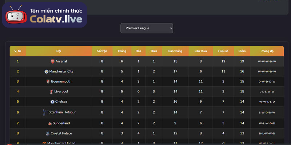291x145 pixels.
Task: Click the ColaTV television logo icon
Action: coord(15,14)
